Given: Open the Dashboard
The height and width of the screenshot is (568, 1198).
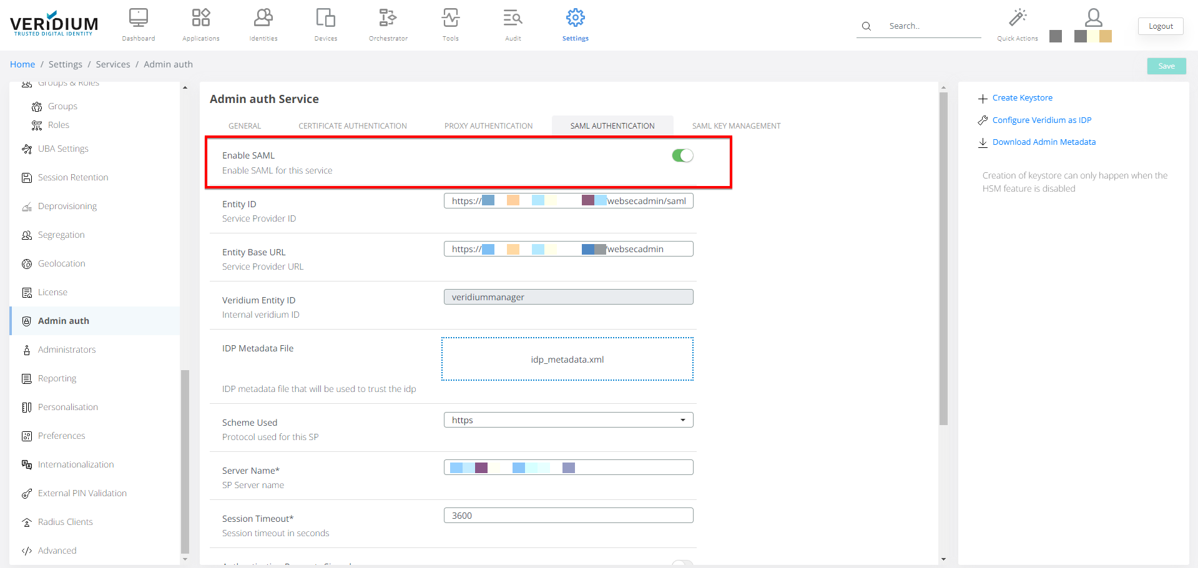Looking at the screenshot, I should point(138,24).
